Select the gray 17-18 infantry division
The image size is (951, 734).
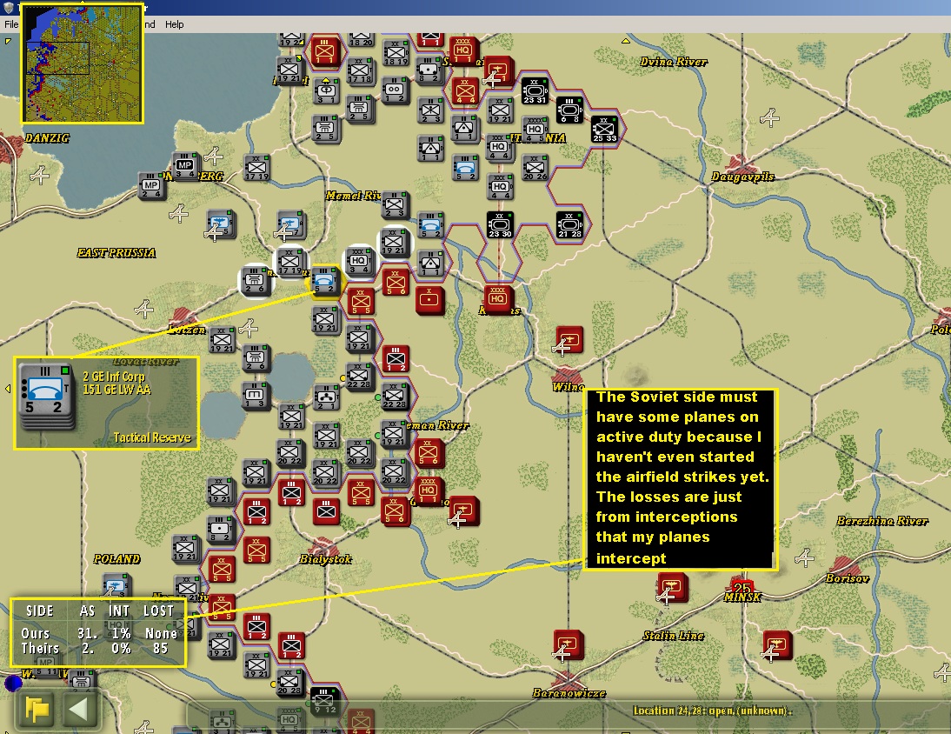pos(360,71)
